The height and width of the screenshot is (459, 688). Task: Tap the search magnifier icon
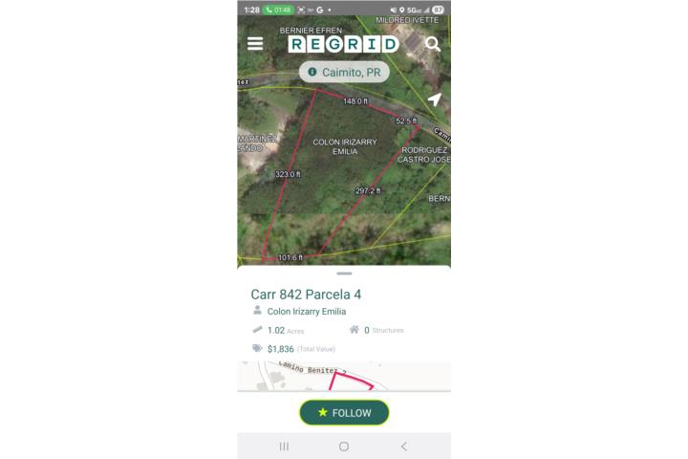coord(432,44)
